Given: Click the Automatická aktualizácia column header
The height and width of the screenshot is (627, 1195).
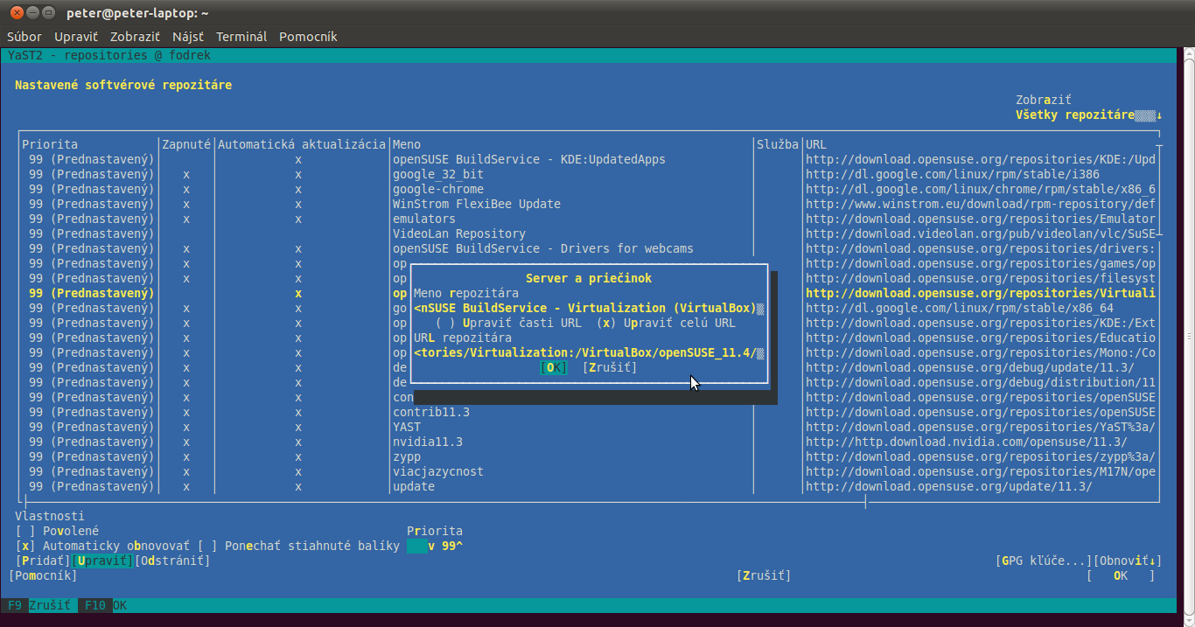Looking at the screenshot, I should pyautogui.click(x=302, y=144).
